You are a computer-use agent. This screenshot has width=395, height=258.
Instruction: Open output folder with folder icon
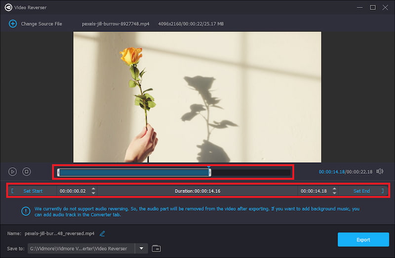click(x=157, y=249)
